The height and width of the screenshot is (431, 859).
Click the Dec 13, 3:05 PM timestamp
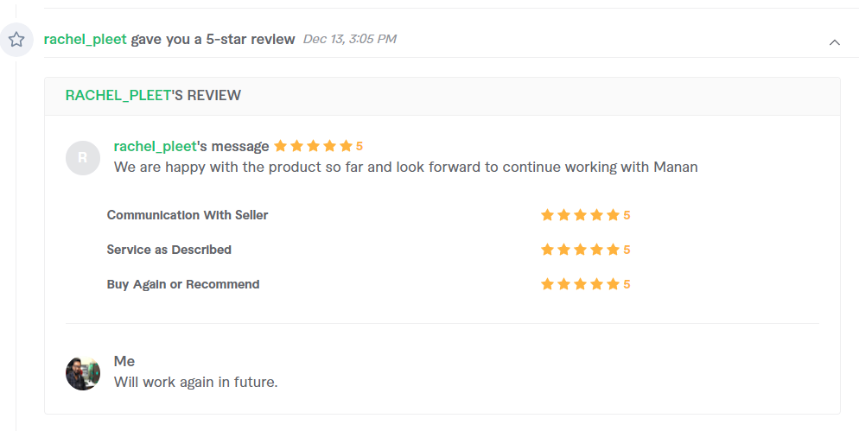click(x=349, y=39)
